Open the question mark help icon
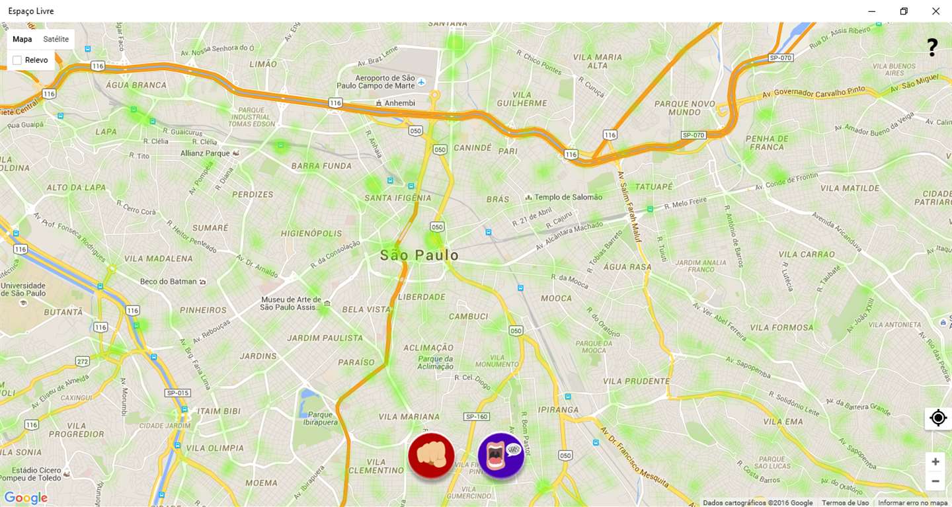952x507 pixels. [x=932, y=48]
